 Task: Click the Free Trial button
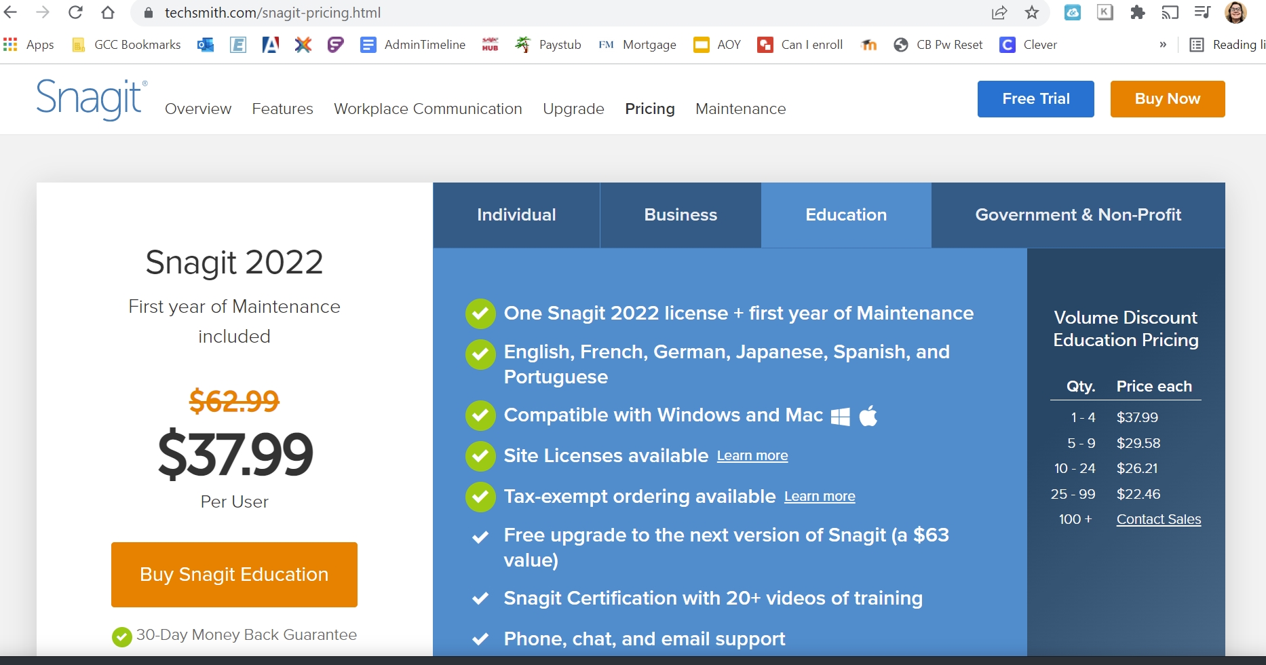(1036, 99)
